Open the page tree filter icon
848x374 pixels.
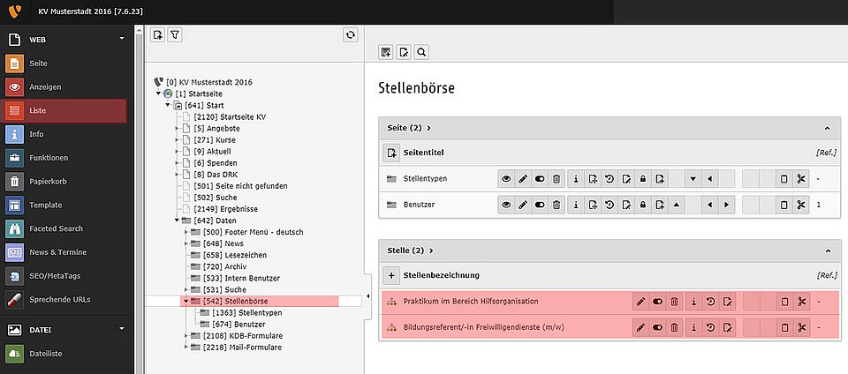click(175, 34)
